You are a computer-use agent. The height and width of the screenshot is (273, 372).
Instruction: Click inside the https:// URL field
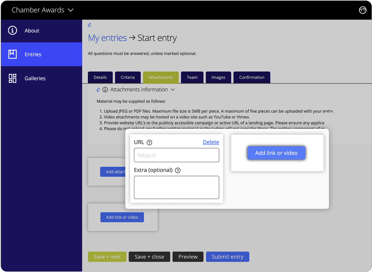tap(176, 155)
